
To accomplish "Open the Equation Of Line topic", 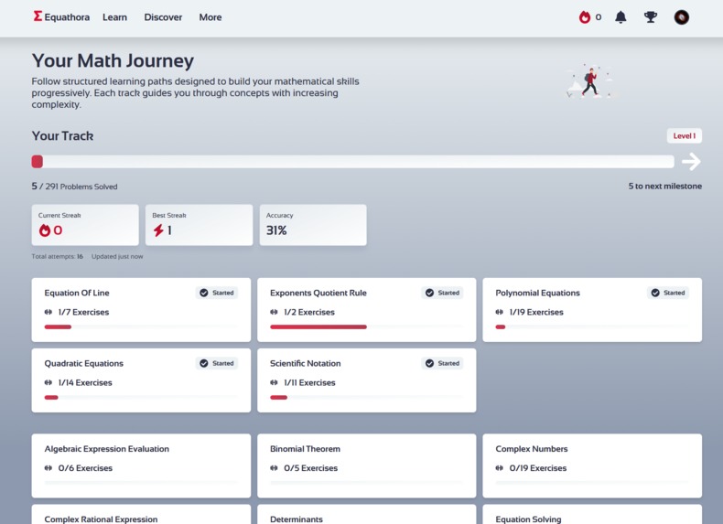I will tap(141, 310).
